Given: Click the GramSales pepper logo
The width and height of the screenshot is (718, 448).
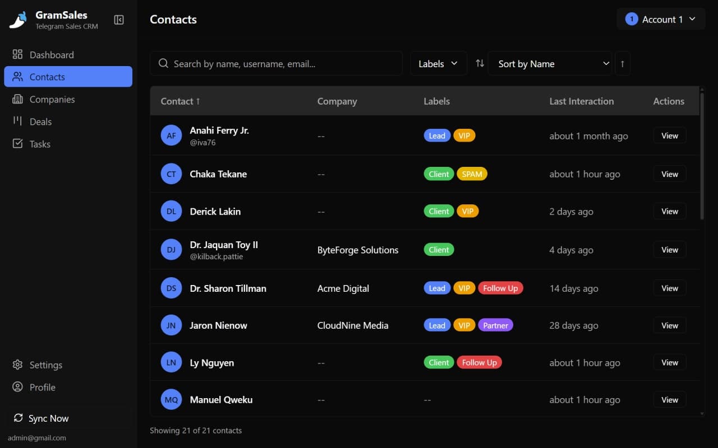Looking at the screenshot, I should (x=17, y=19).
